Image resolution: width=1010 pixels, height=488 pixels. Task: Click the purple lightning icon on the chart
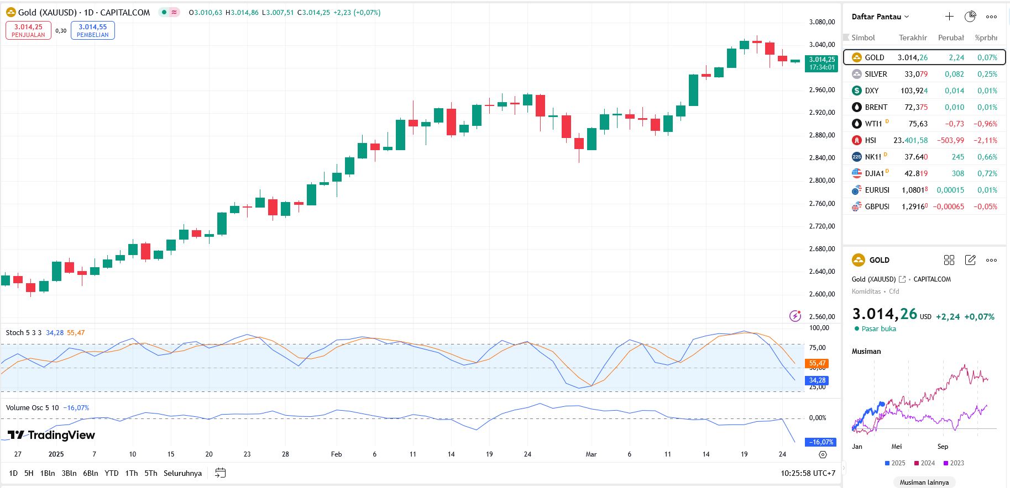click(795, 316)
